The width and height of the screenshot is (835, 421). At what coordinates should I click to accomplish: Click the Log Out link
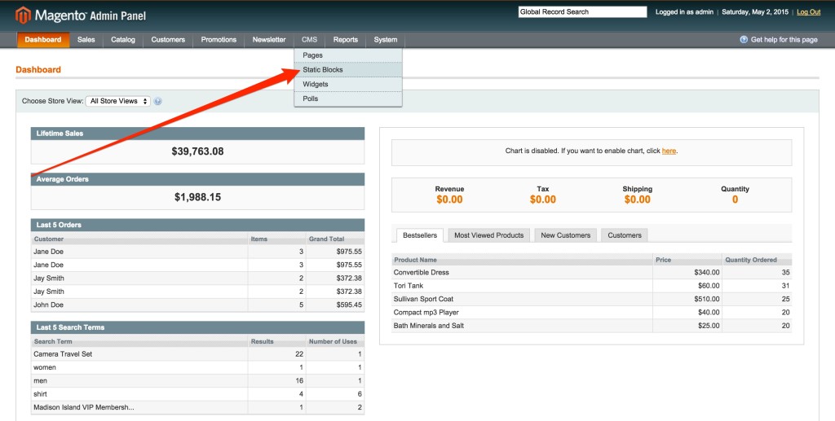pos(808,11)
